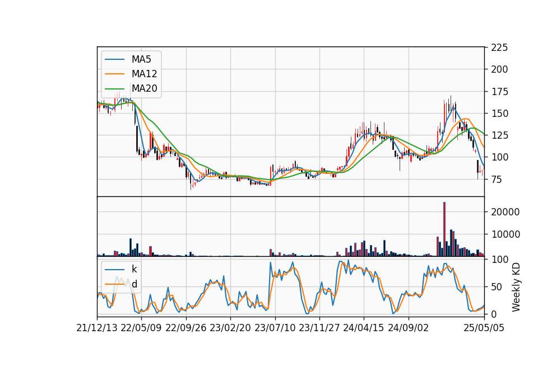Click the orange MA12 legend line sample
Viewport: 538px width, 386px height.
click(x=114, y=74)
